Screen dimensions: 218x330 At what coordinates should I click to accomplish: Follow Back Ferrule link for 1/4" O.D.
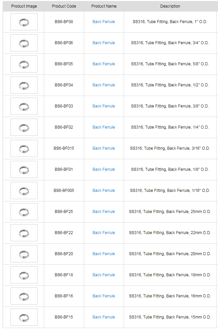[104, 127]
